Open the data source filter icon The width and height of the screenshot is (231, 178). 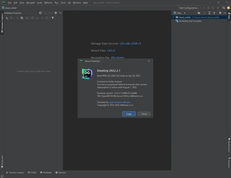(x=52, y=18)
